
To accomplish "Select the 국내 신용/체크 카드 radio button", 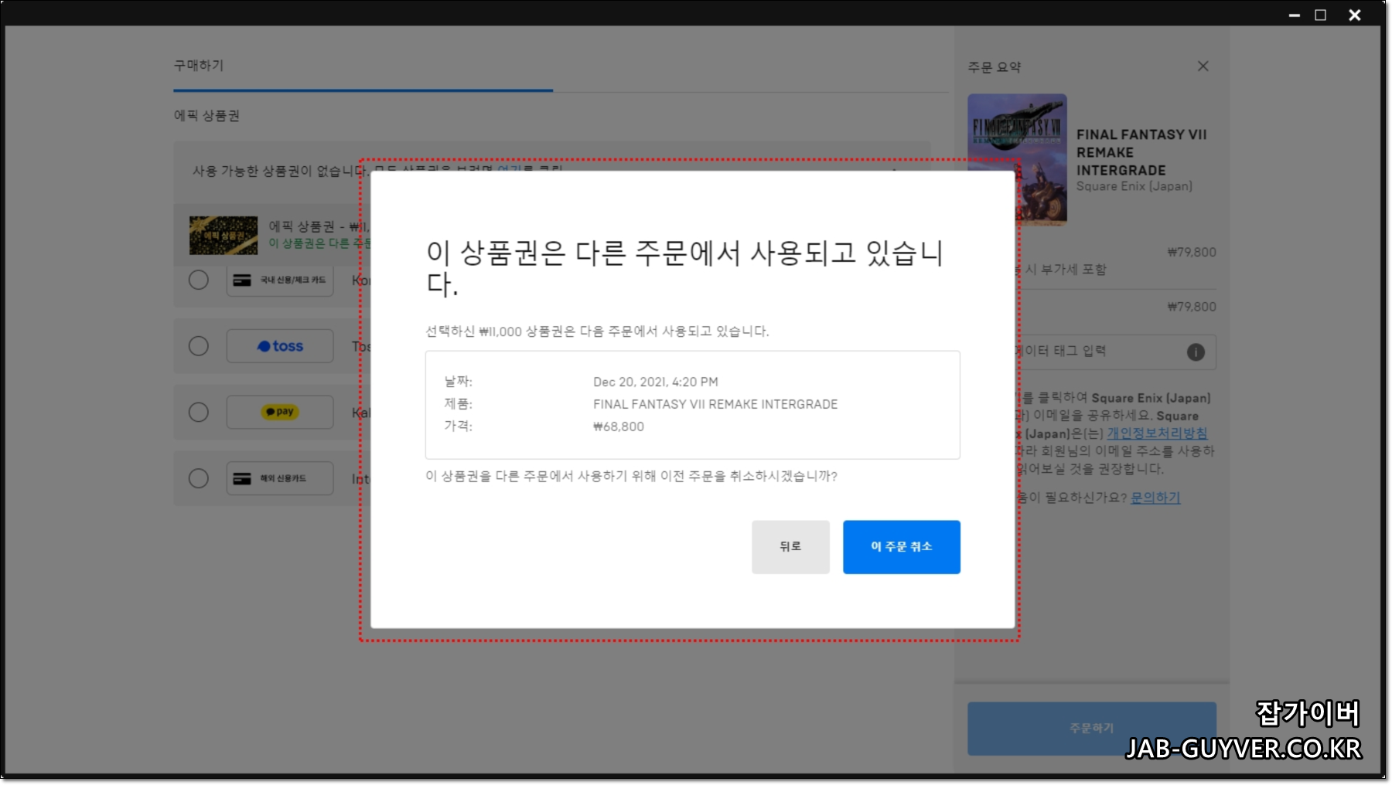I will pos(199,280).
